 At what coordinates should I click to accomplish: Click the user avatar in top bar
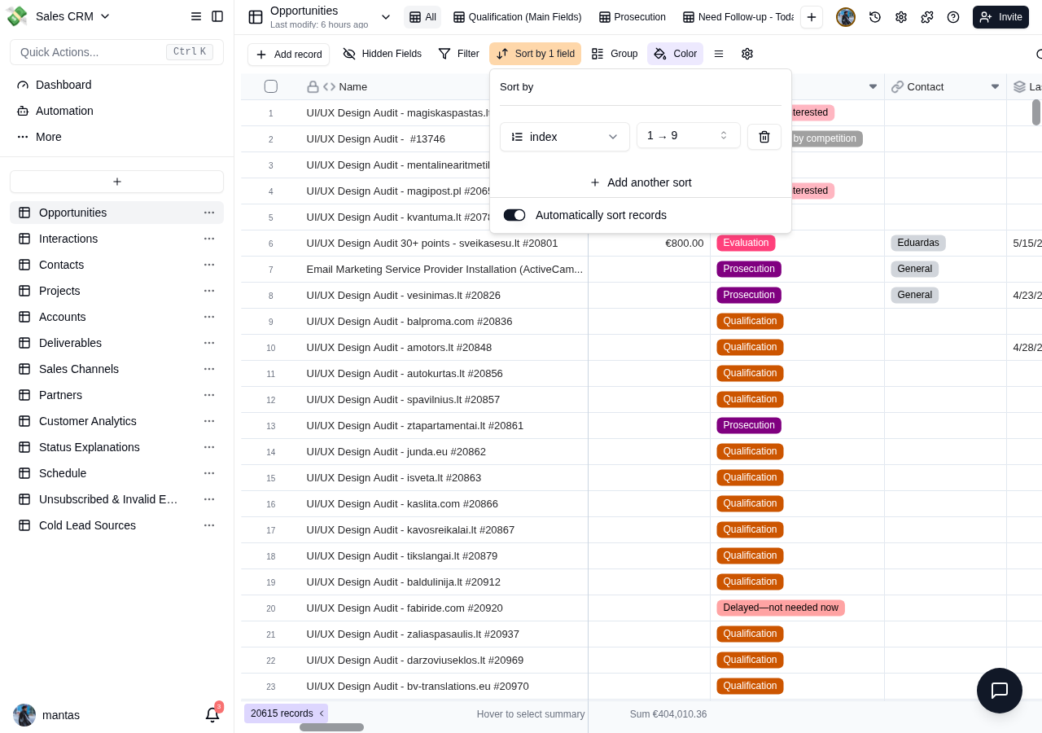pos(846,17)
